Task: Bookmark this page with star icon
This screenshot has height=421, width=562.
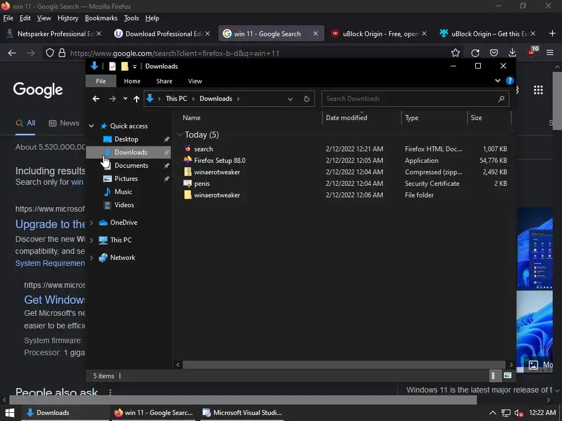Action: click(455, 53)
